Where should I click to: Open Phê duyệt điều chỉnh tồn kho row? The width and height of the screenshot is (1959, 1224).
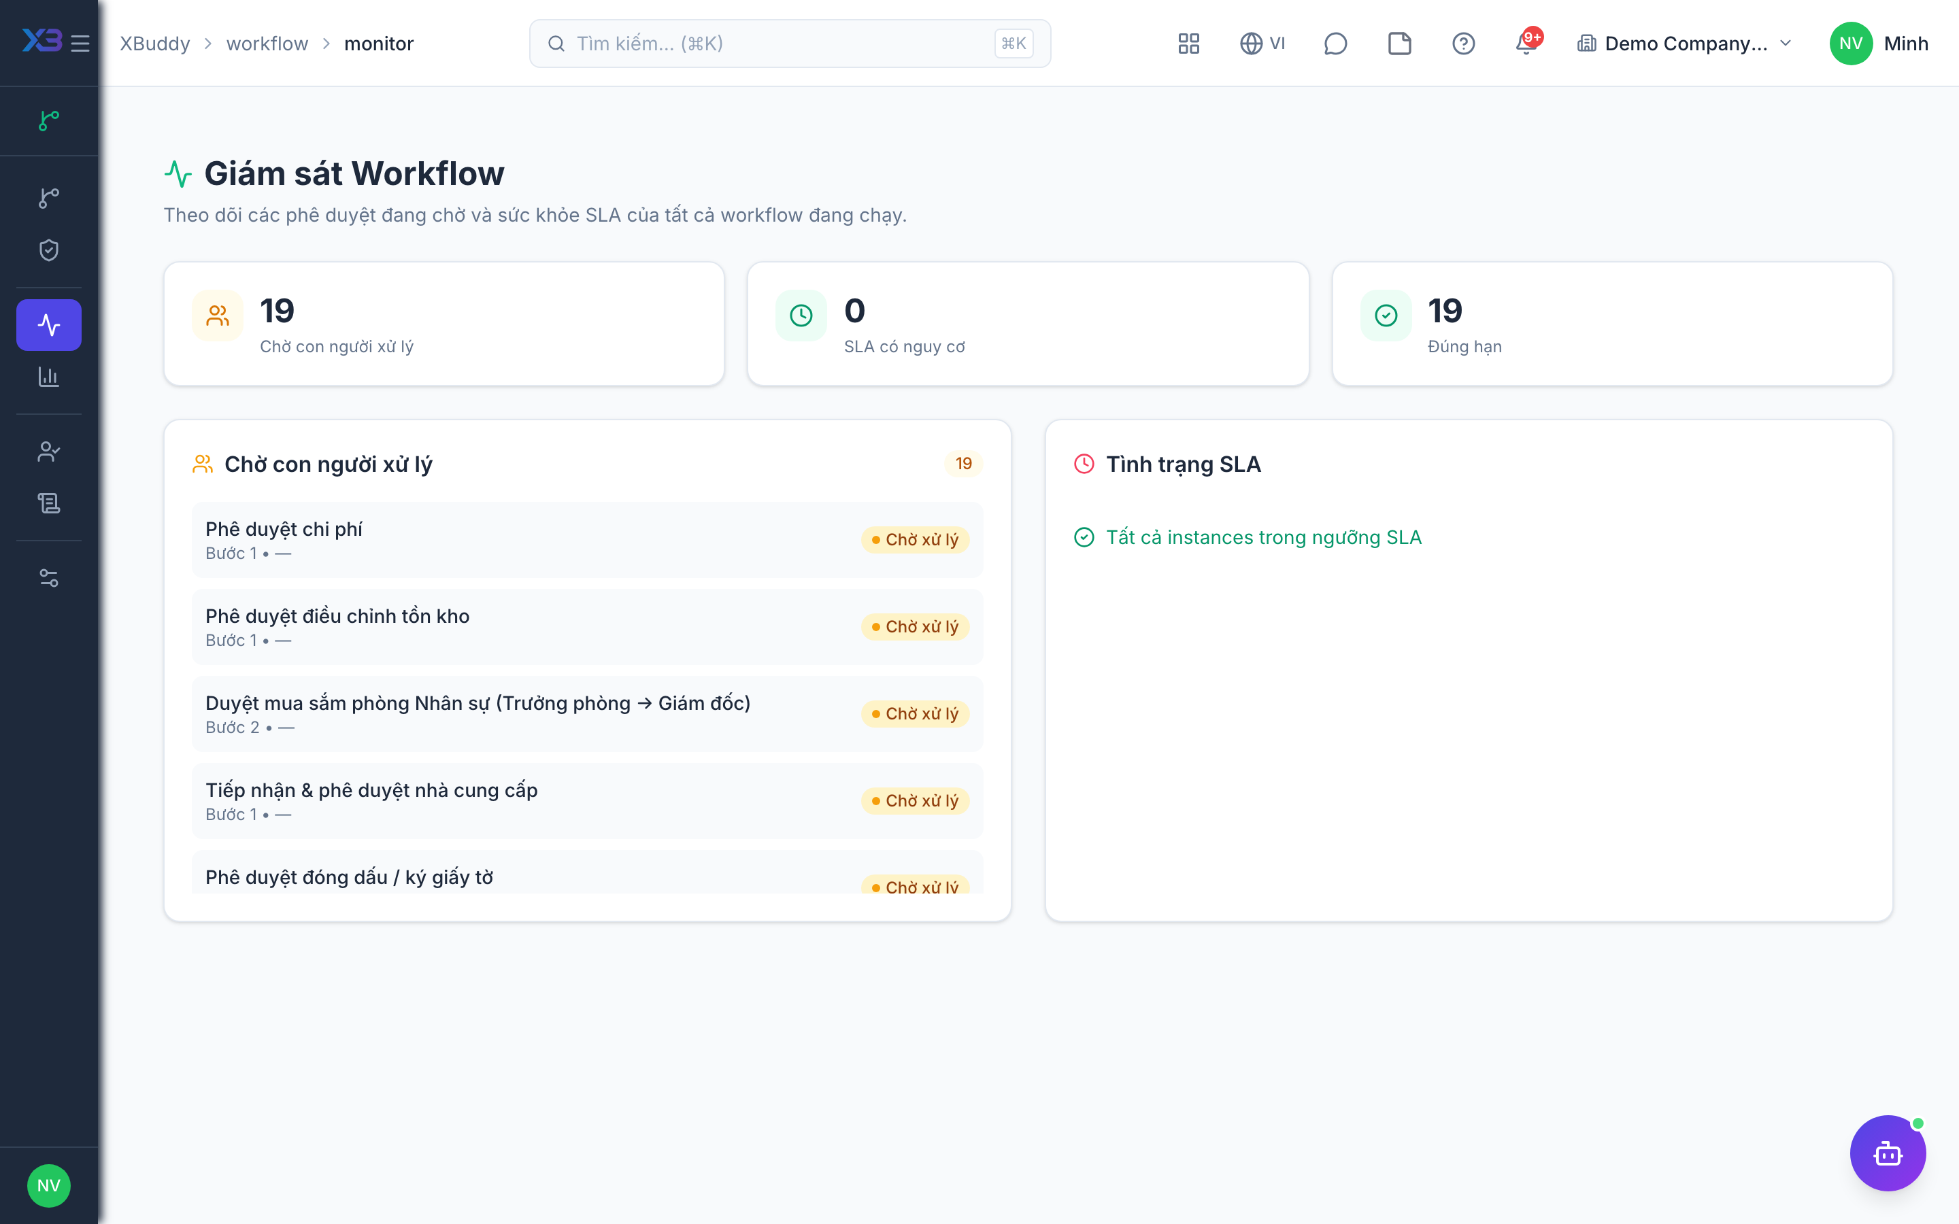(x=587, y=626)
